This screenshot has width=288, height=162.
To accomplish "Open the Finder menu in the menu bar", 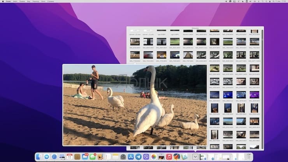I will coord(8,1).
